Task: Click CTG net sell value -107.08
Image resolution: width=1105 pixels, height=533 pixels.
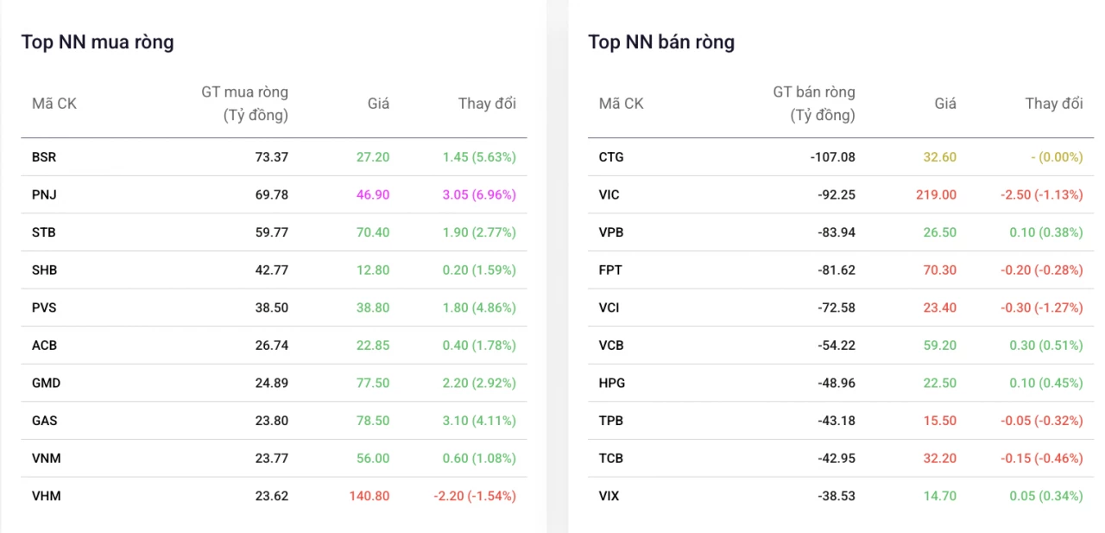Action: (x=833, y=157)
